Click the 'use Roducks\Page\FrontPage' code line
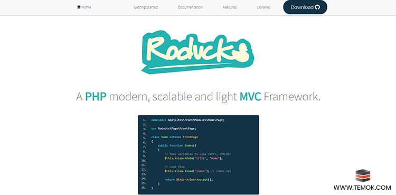This screenshot has width=396, height=195. point(174,128)
